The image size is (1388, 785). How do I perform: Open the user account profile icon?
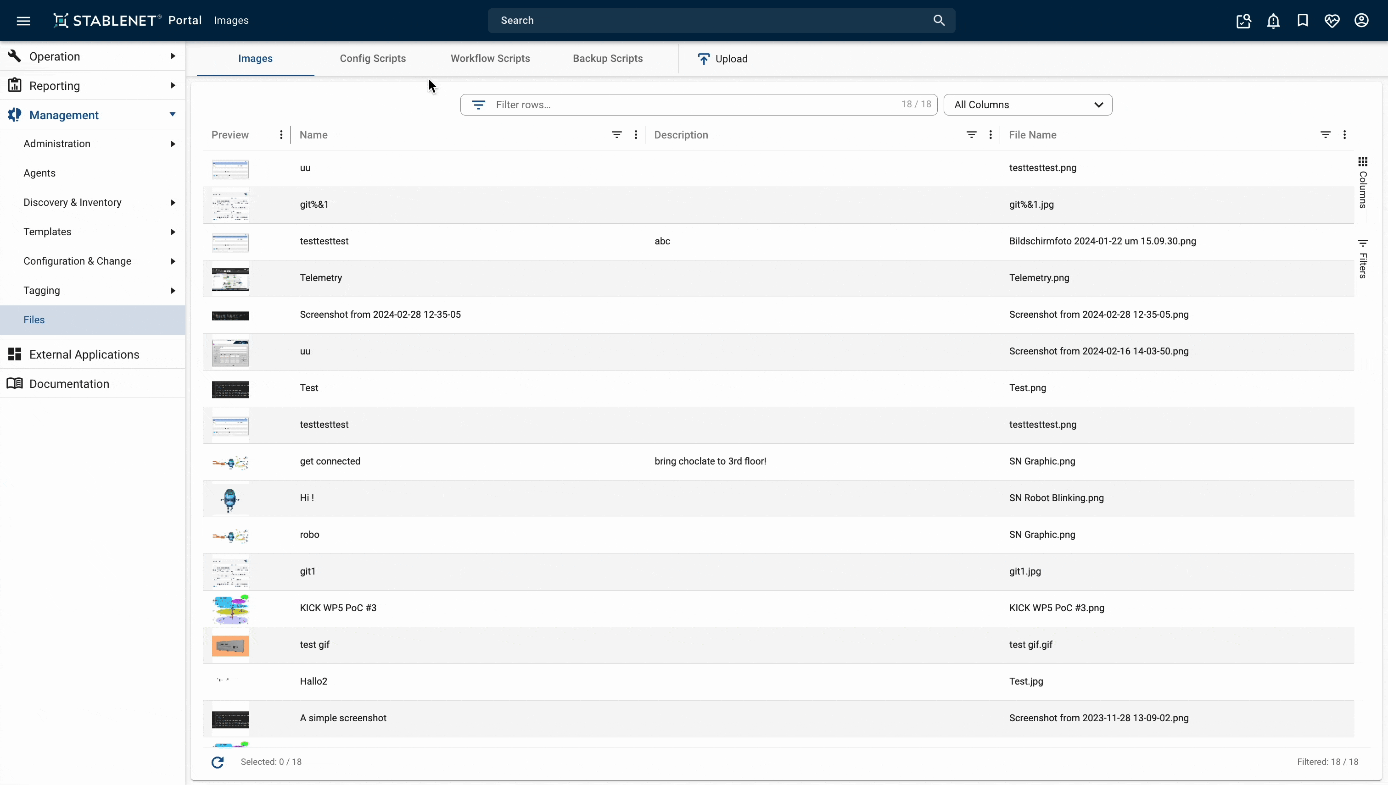pyautogui.click(x=1361, y=21)
